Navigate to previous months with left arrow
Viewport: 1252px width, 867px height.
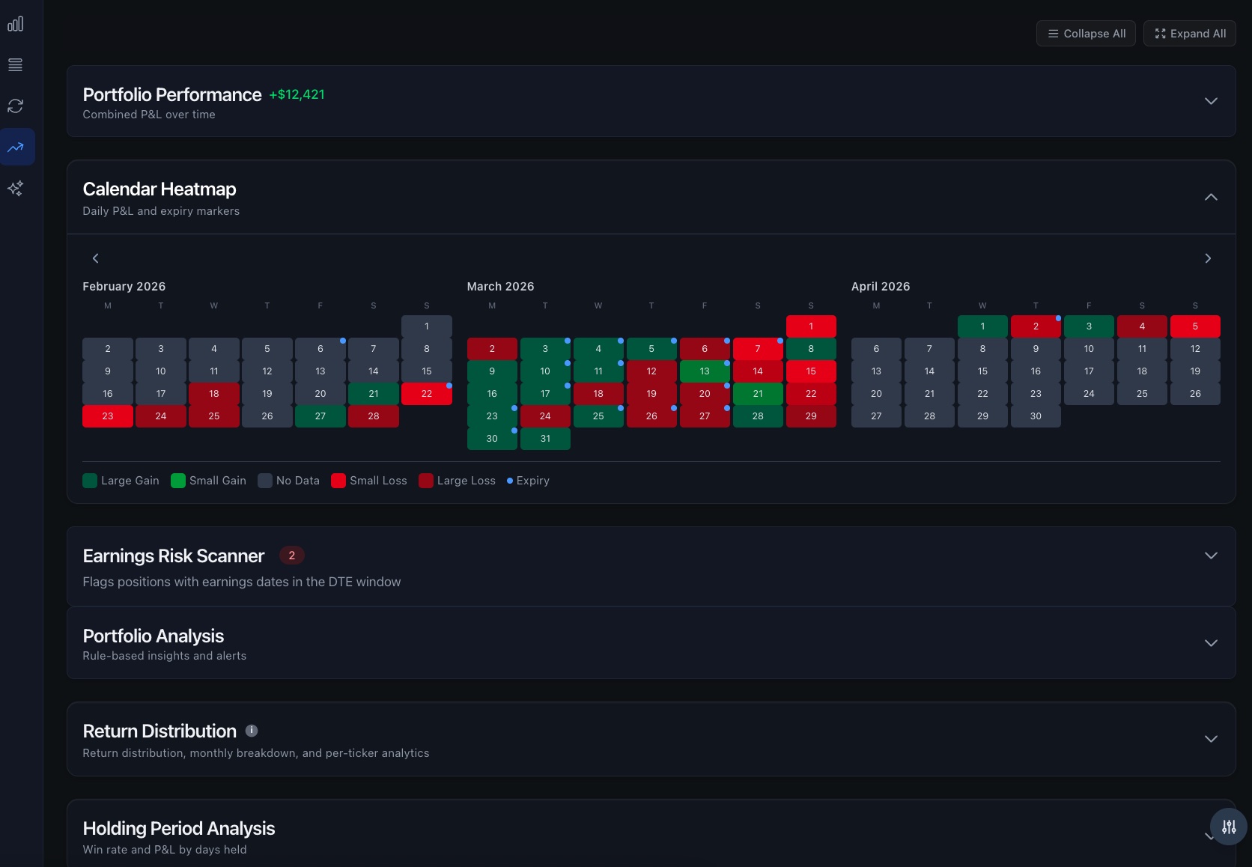click(x=95, y=258)
